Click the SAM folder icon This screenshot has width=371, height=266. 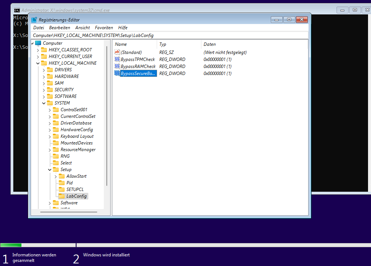[50, 83]
